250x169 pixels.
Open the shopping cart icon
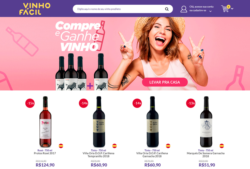[x=225, y=9]
